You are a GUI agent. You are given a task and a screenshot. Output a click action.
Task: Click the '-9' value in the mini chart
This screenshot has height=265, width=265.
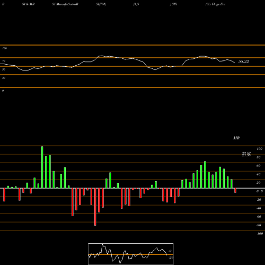click(170, 251)
